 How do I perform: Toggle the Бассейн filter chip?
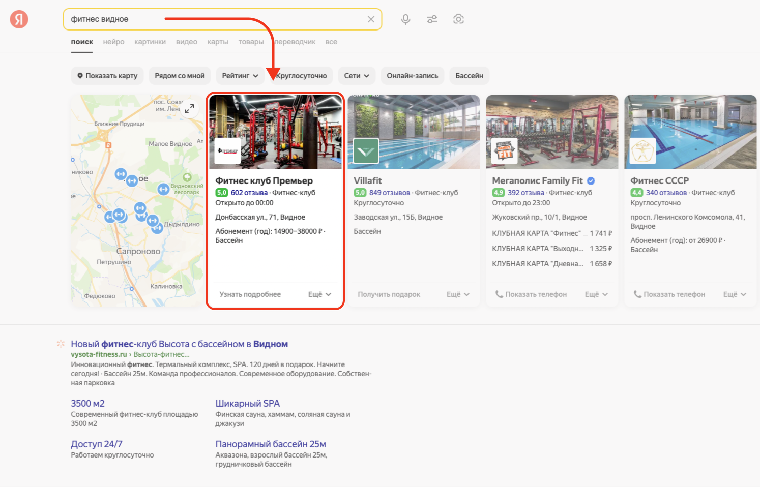[x=469, y=76]
